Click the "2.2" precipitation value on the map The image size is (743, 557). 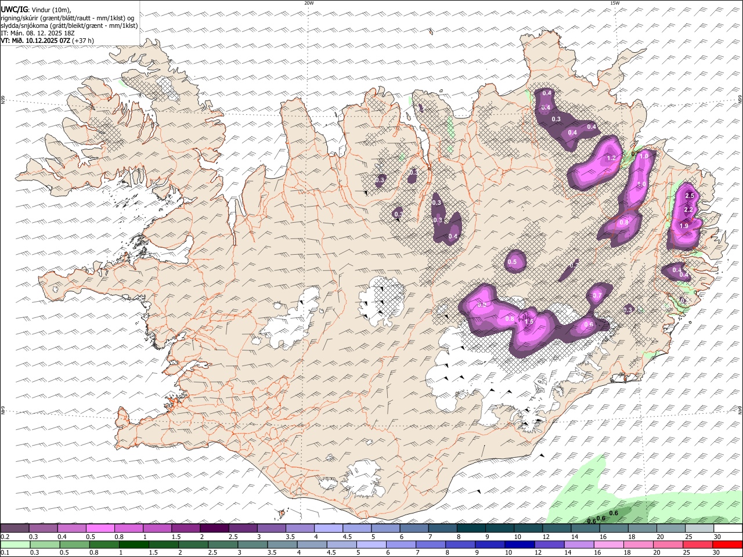[689, 210]
